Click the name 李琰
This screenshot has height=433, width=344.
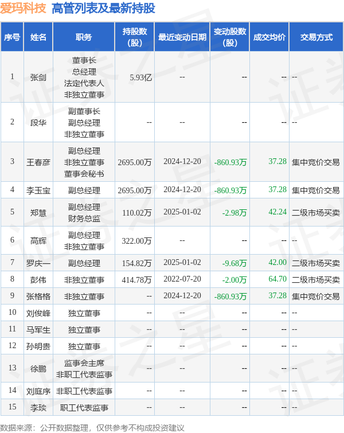point(38,408)
